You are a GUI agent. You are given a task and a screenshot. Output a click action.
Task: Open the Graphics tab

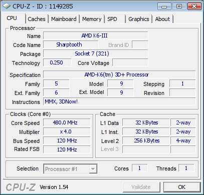coord(139,19)
